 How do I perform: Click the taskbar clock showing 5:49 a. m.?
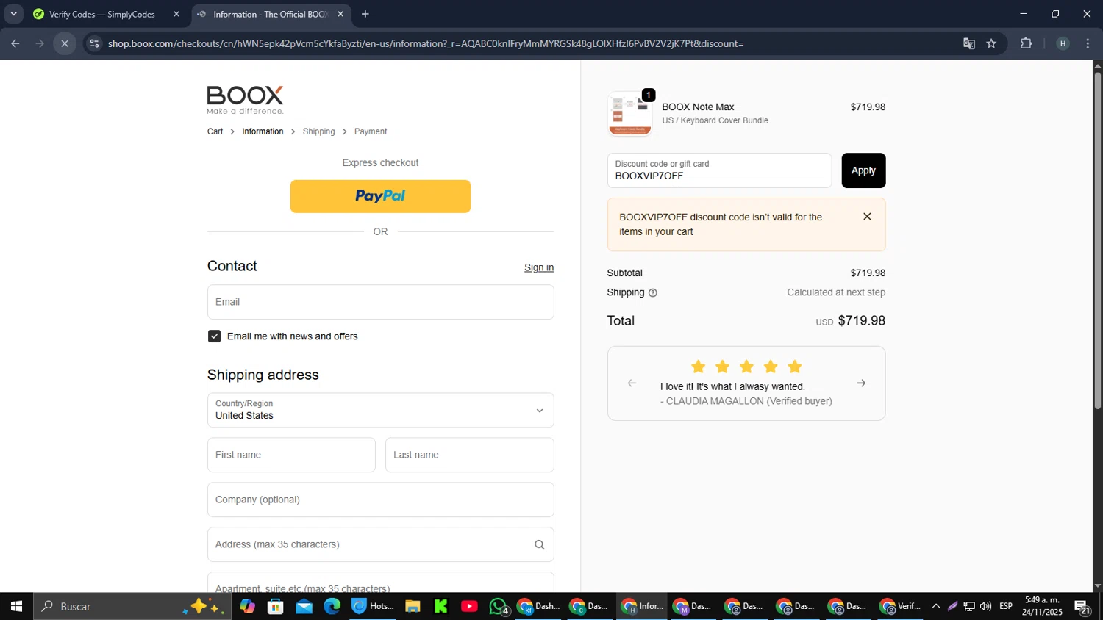pyautogui.click(x=1042, y=606)
